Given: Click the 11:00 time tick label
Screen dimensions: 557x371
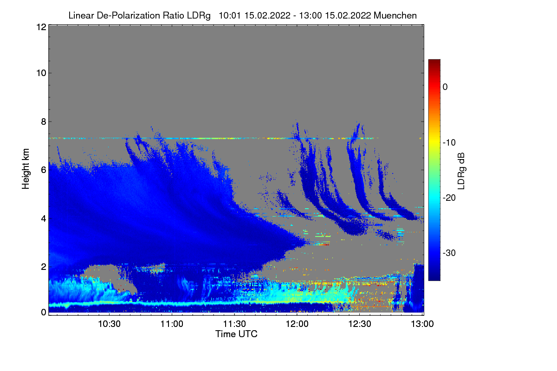Looking at the screenshot, I should point(172,324).
